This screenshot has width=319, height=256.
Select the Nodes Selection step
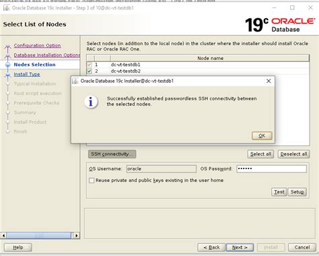click(34, 65)
